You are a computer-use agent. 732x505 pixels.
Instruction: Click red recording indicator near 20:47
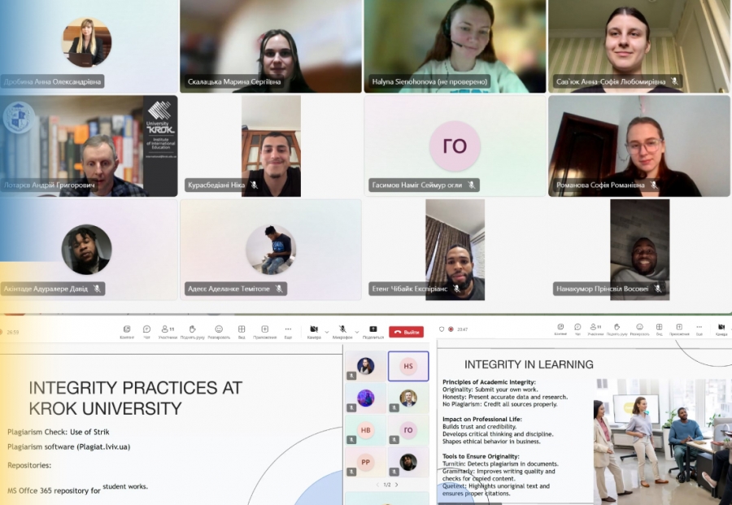pyautogui.click(x=451, y=329)
